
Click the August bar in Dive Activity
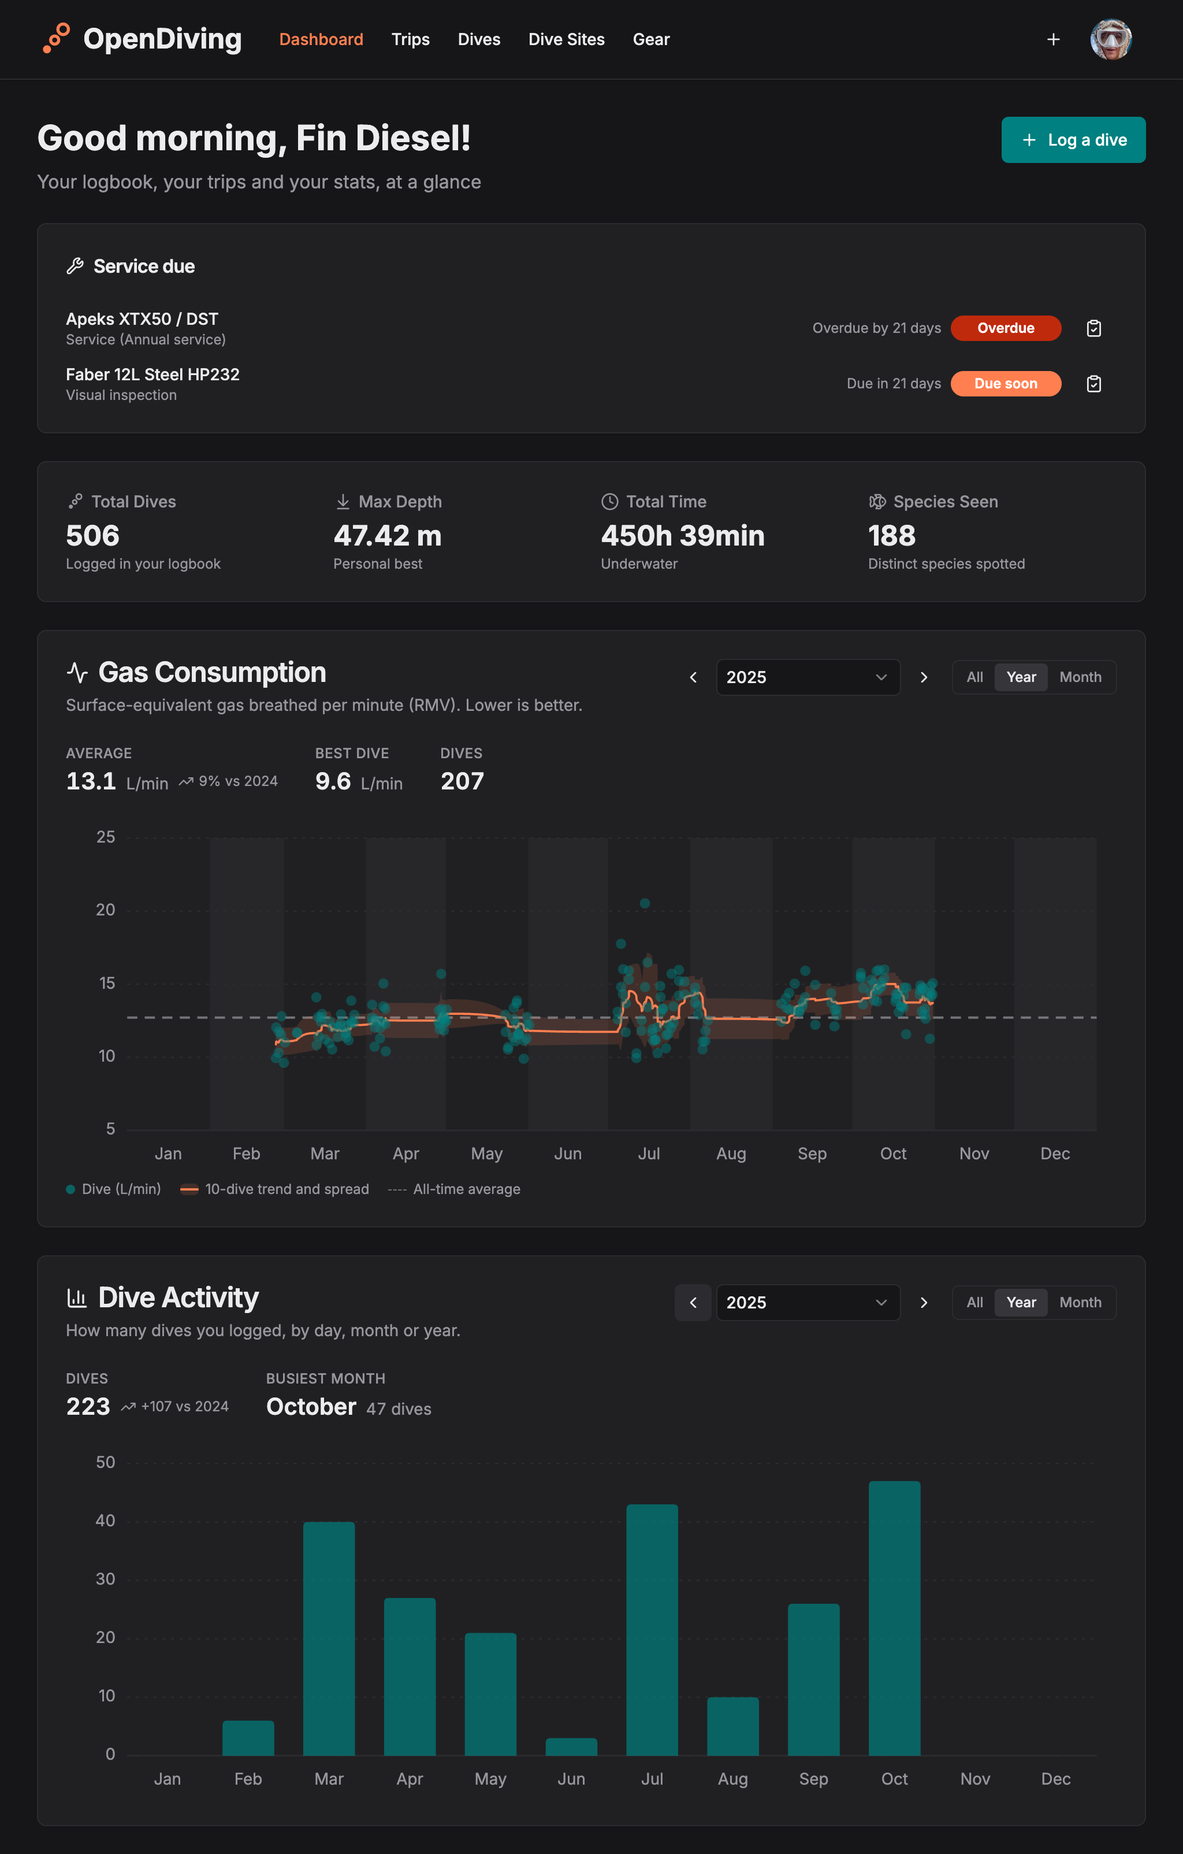[733, 1726]
